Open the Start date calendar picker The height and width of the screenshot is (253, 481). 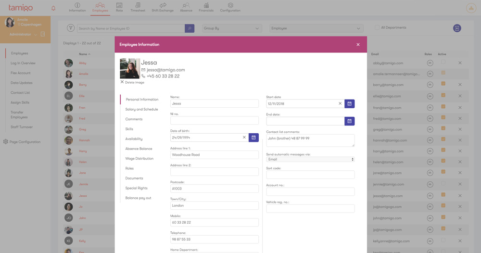coord(349,103)
